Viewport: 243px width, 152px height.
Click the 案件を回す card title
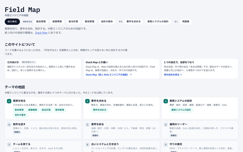[19, 124]
